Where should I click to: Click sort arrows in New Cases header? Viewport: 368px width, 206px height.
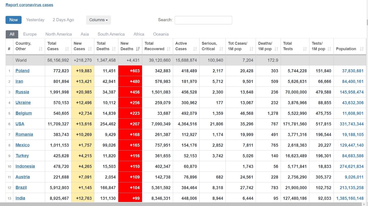[x=90, y=49]
